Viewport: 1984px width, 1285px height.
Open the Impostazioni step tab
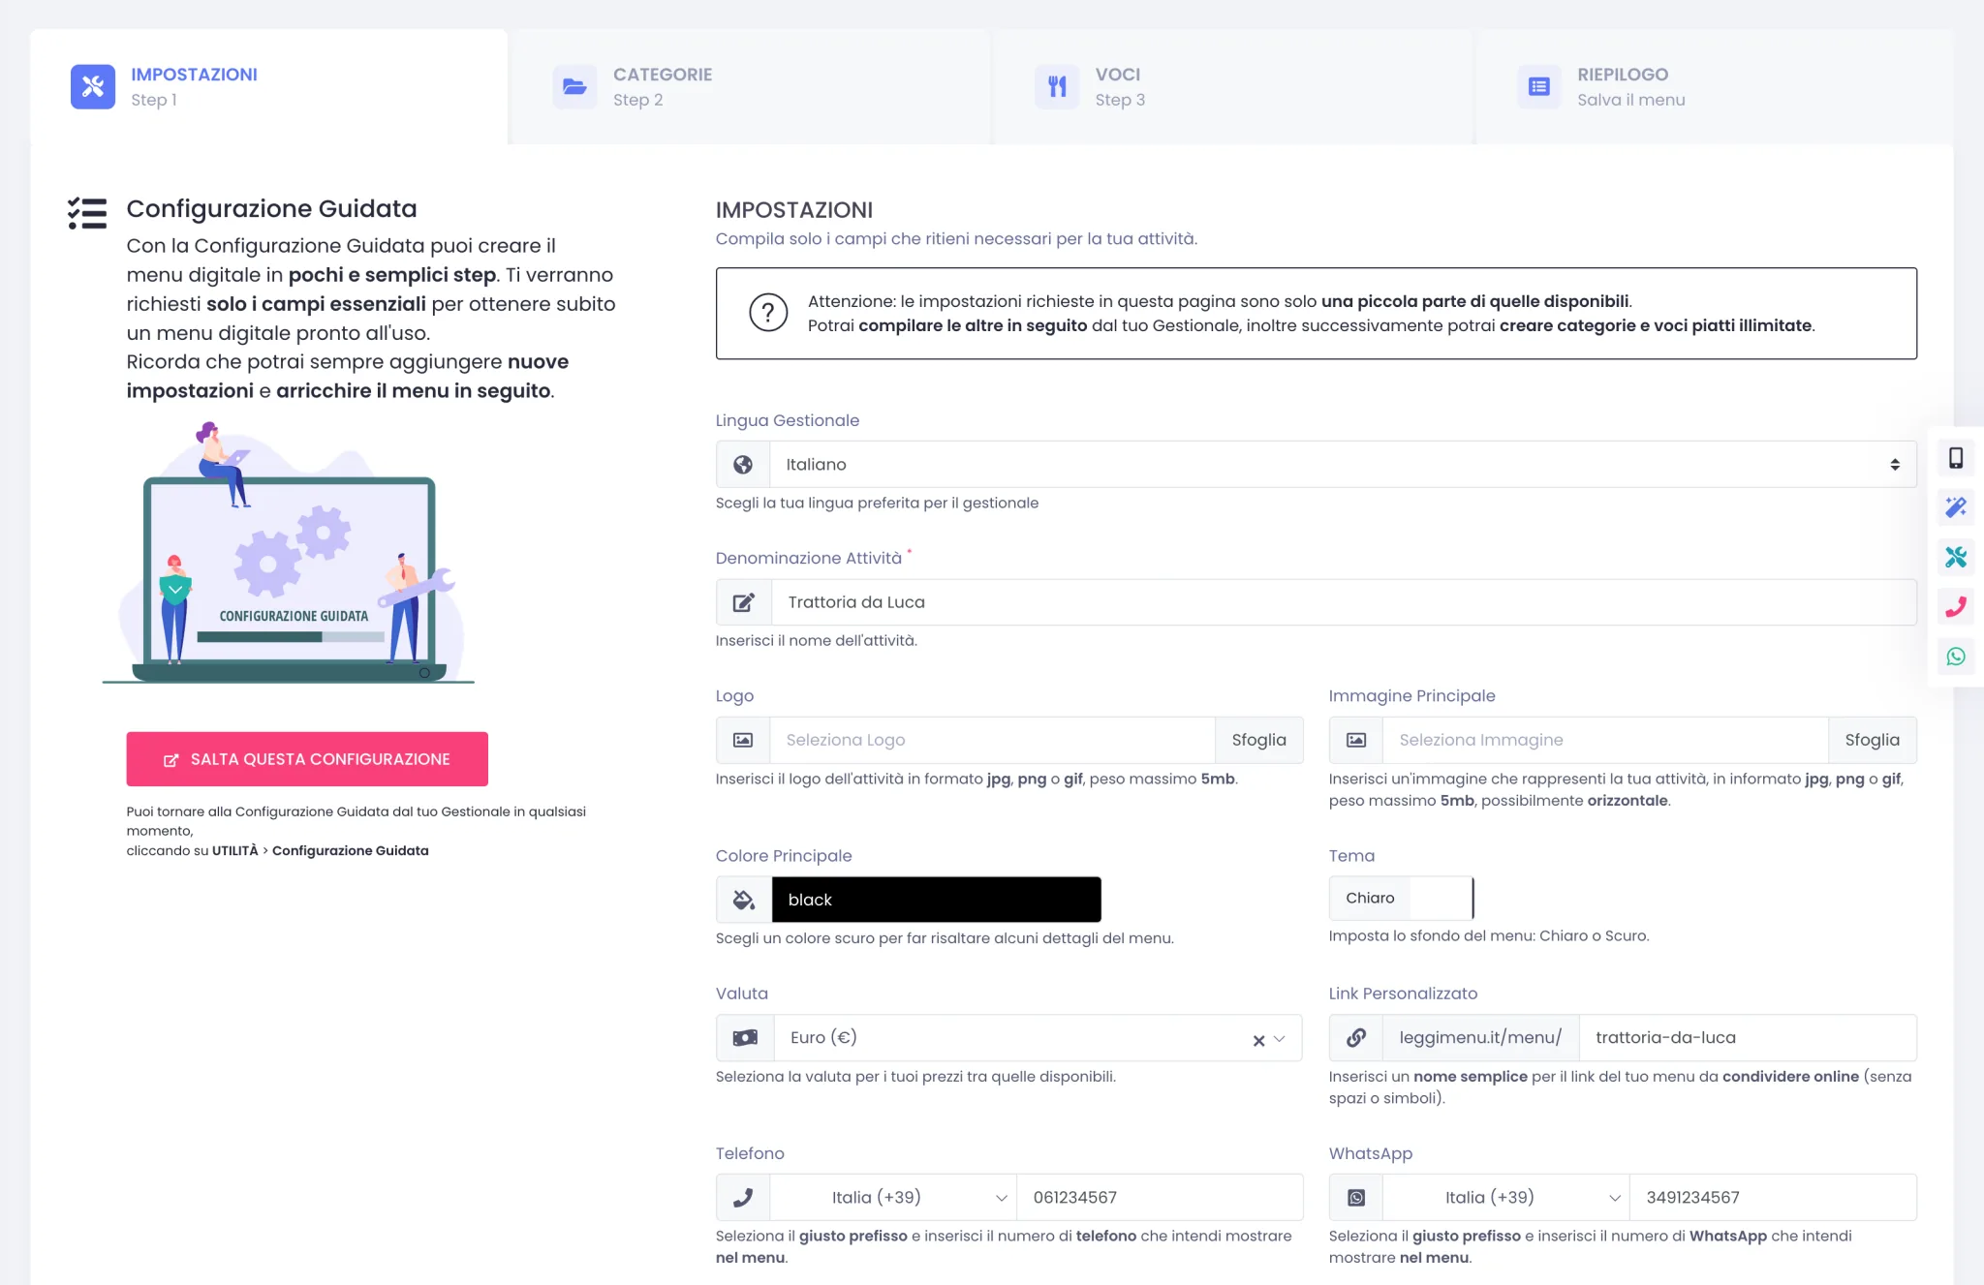(268, 87)
